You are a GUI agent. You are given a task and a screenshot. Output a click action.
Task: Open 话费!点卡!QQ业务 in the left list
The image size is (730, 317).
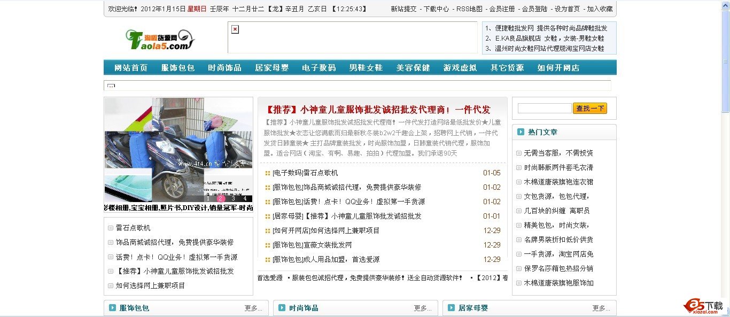coord(176,257)
